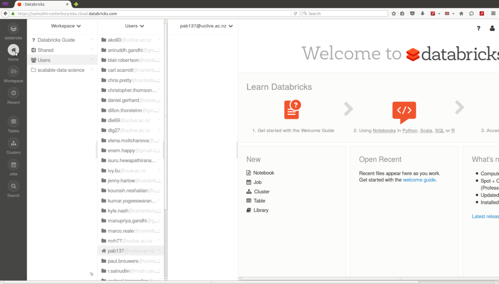Open the Search sidebar icon
Viewport: 499px width, 284px height.
pos(13,186)
